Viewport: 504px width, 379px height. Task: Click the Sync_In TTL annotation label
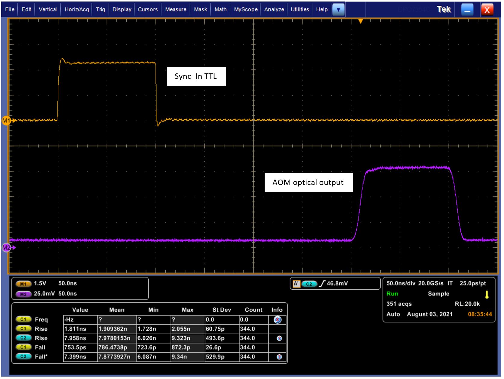[x=196, y=76]
